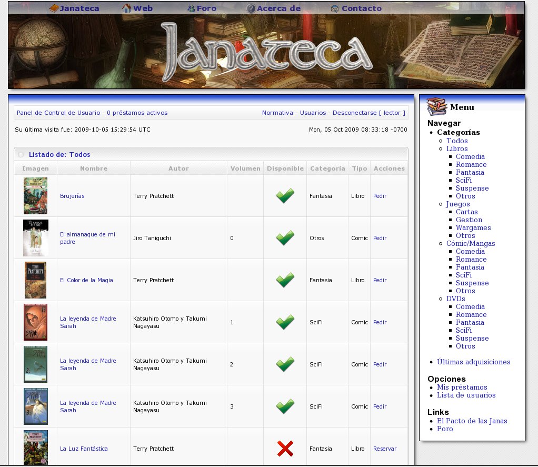Viewport: 538px width, 467px height.
Task: Click the Contacto envelope icon
Action: point(335,8)
